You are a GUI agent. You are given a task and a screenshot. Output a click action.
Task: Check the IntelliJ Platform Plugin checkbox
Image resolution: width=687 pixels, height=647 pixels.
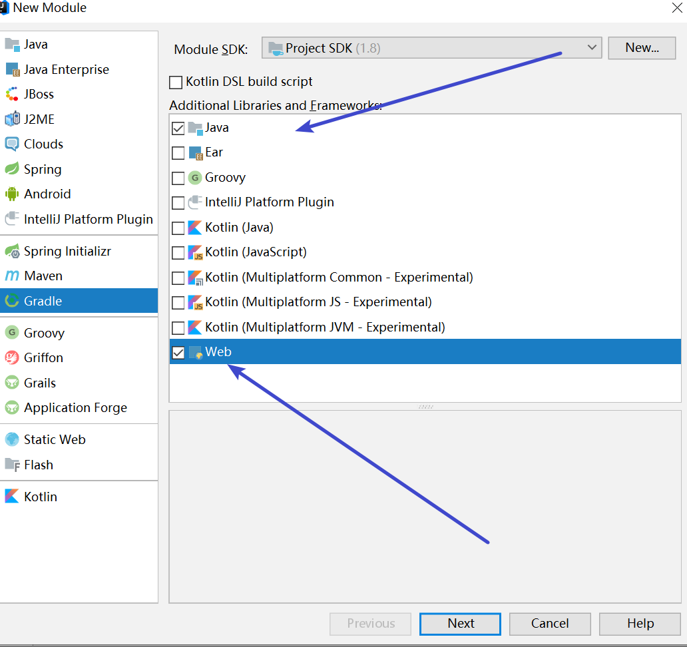(178, 203)
